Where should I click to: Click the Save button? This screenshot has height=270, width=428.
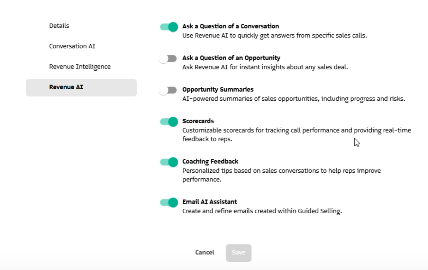pos(238,253)
